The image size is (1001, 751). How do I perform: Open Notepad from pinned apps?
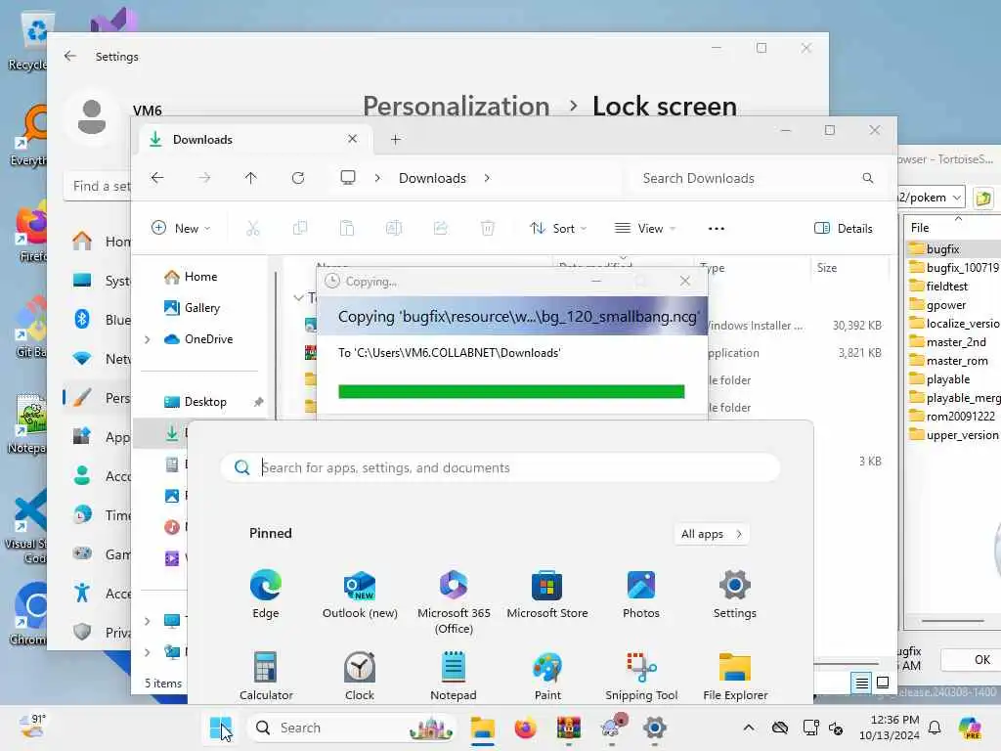[454, 676]
